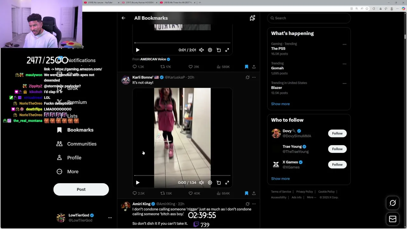Follow Dovy
407x229 pixels.
337,134
